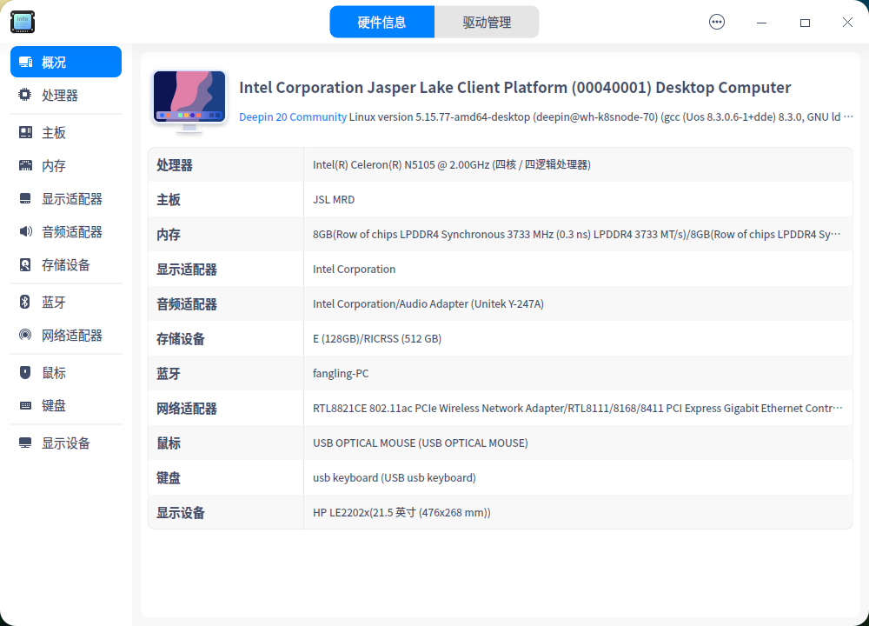Click the usb keyboard value
Screen dimensions: 869x626
(x=394, y=478)
